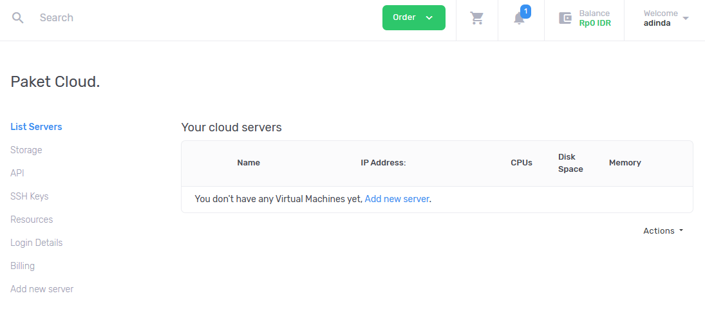This screenshot has width=705, height=318.
Task: Click the Rp0 IDR balance amount
Action: 595,23
